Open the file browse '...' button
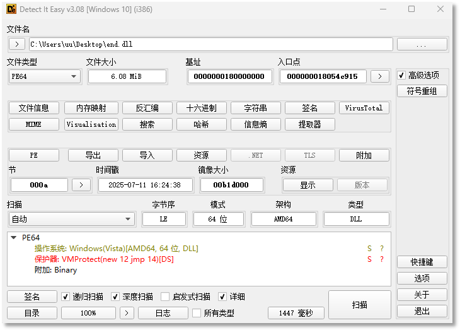460x330 pixels. [x=422, y=44]
